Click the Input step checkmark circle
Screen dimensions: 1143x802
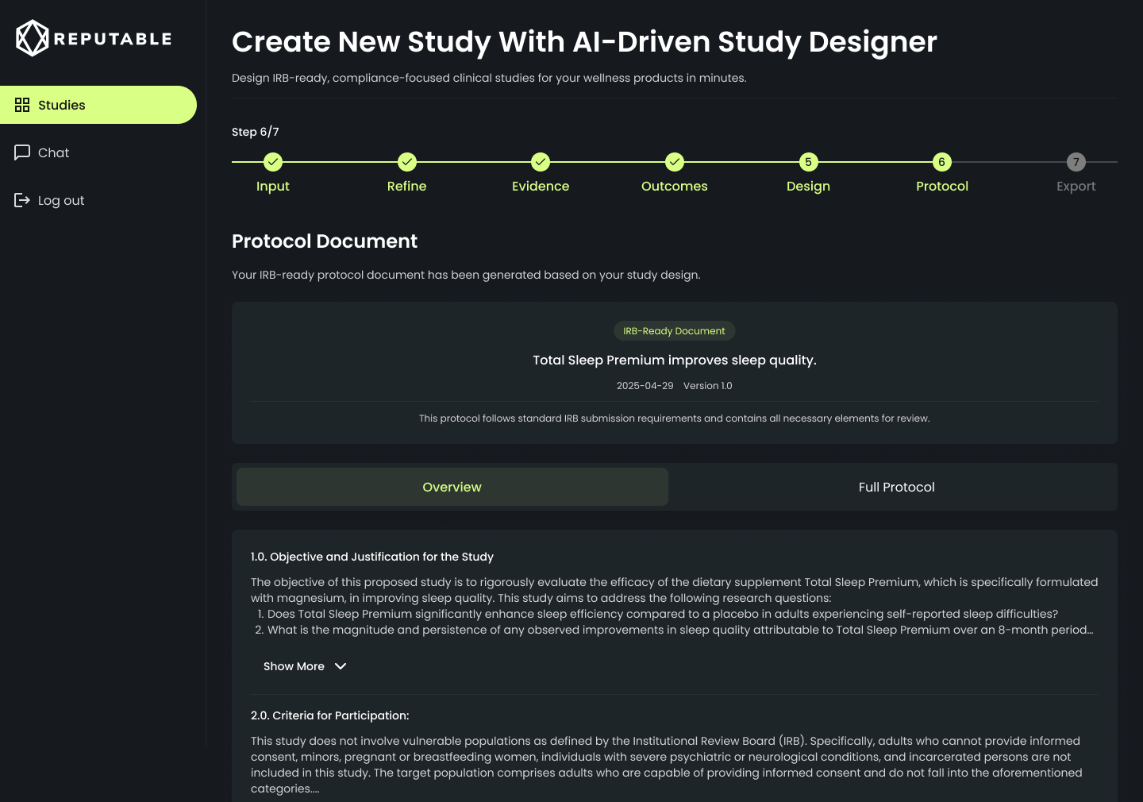[x=273, y=162]
